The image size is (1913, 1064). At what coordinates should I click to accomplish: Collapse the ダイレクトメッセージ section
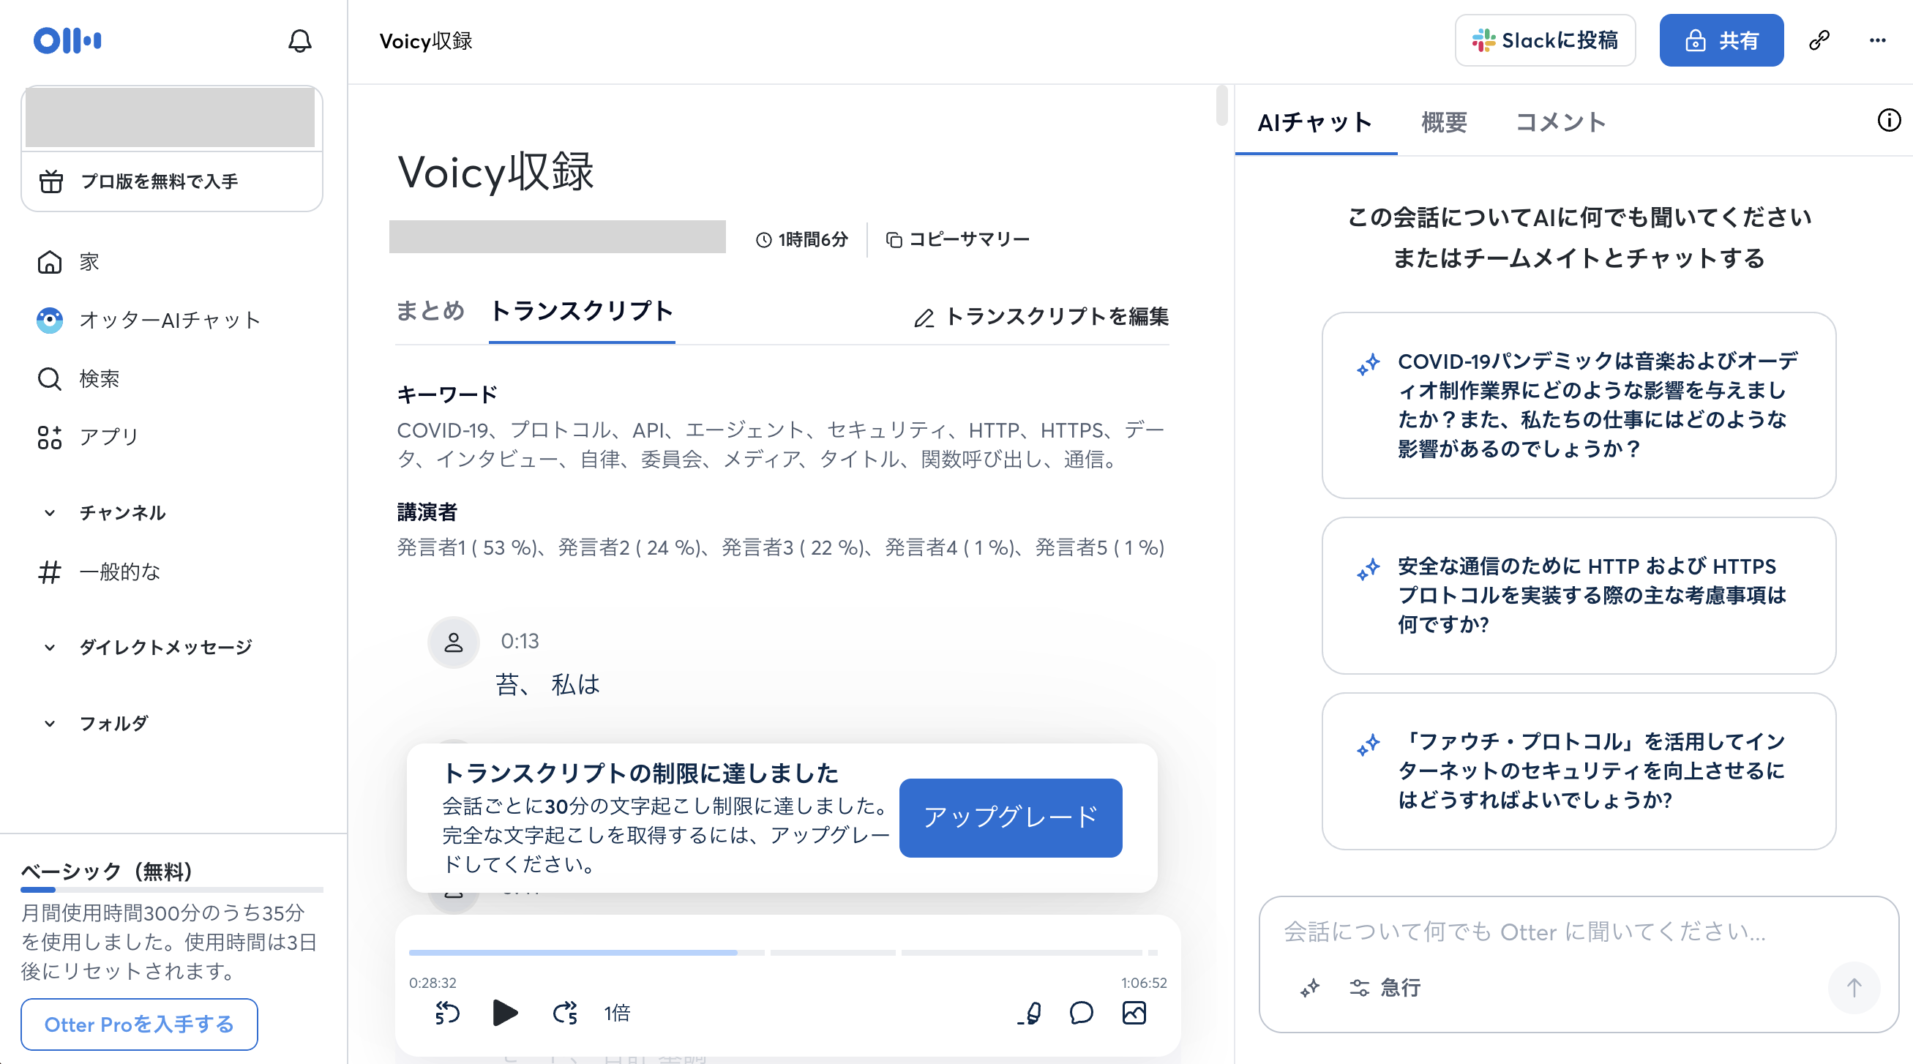[49, 647]
